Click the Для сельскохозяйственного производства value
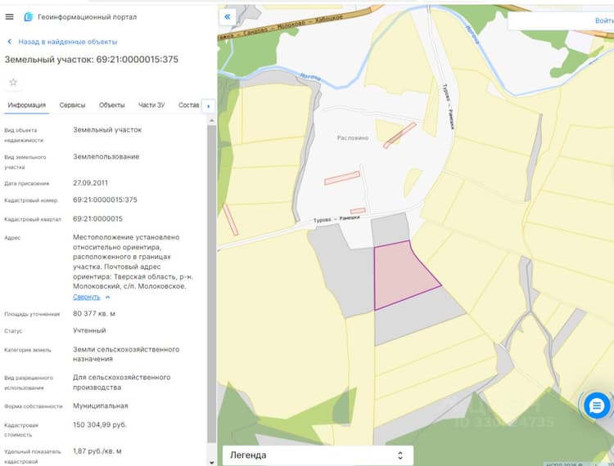The image size is (614, 466). [121, 383]
